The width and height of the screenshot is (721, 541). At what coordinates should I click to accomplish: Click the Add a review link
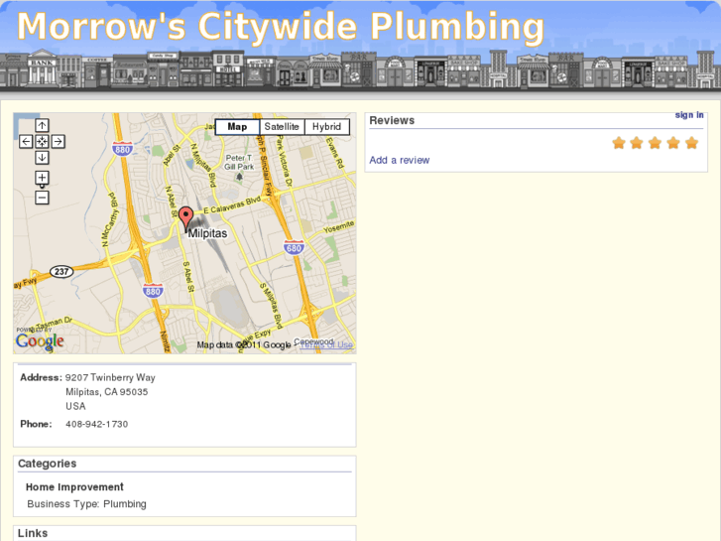coord(399,160)
